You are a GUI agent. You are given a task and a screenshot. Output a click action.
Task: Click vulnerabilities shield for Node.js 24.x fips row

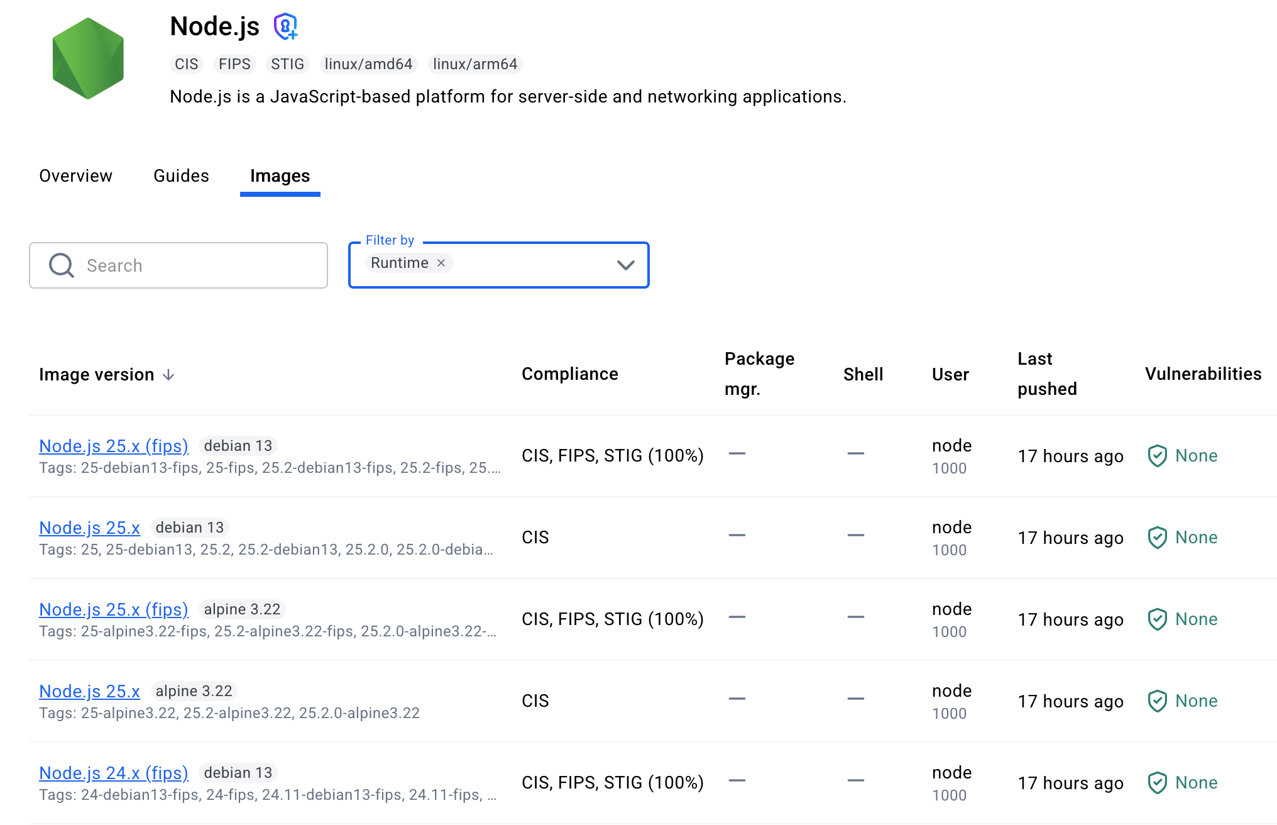(1157, 783)
